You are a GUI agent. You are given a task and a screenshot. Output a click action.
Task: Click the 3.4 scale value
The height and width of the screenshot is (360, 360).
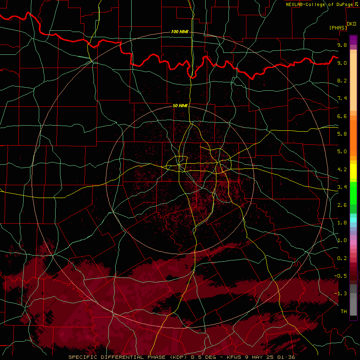[342, 187]
